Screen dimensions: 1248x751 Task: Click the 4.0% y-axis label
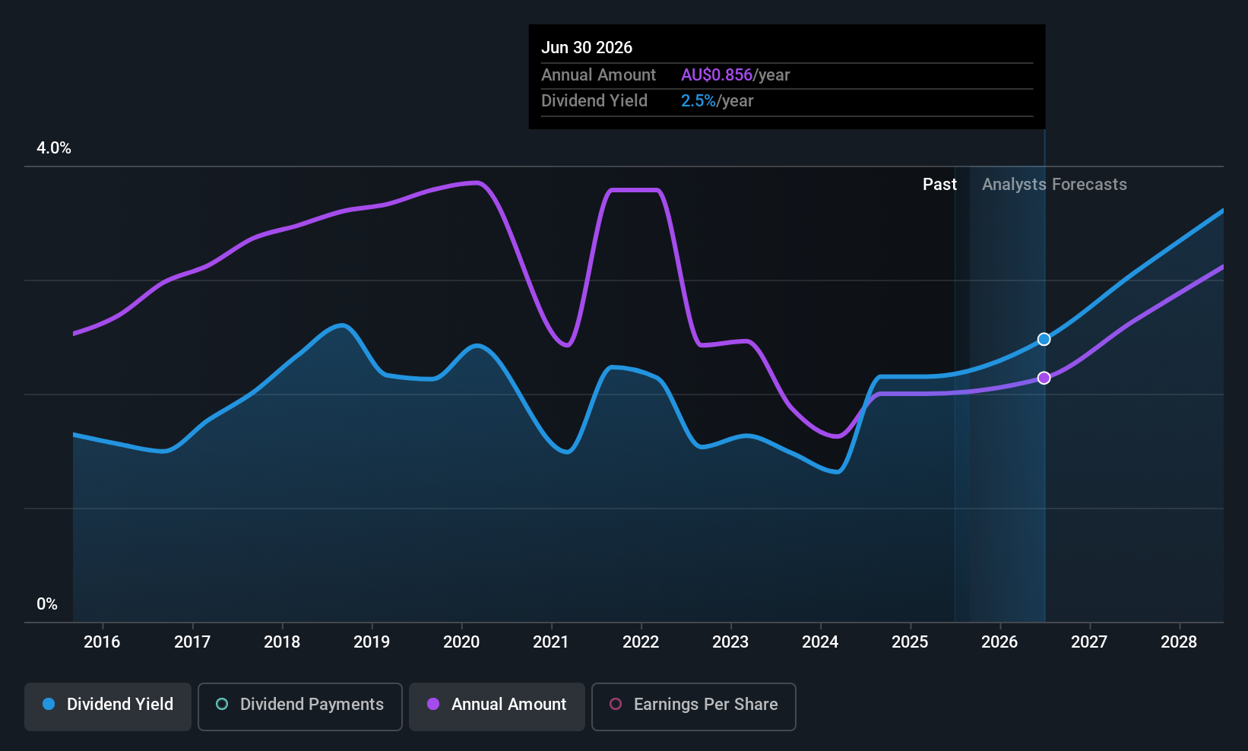click(x=54, y=147)
